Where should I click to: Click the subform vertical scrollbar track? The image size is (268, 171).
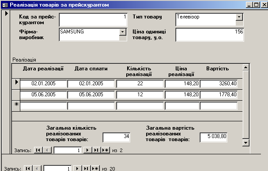245,105
